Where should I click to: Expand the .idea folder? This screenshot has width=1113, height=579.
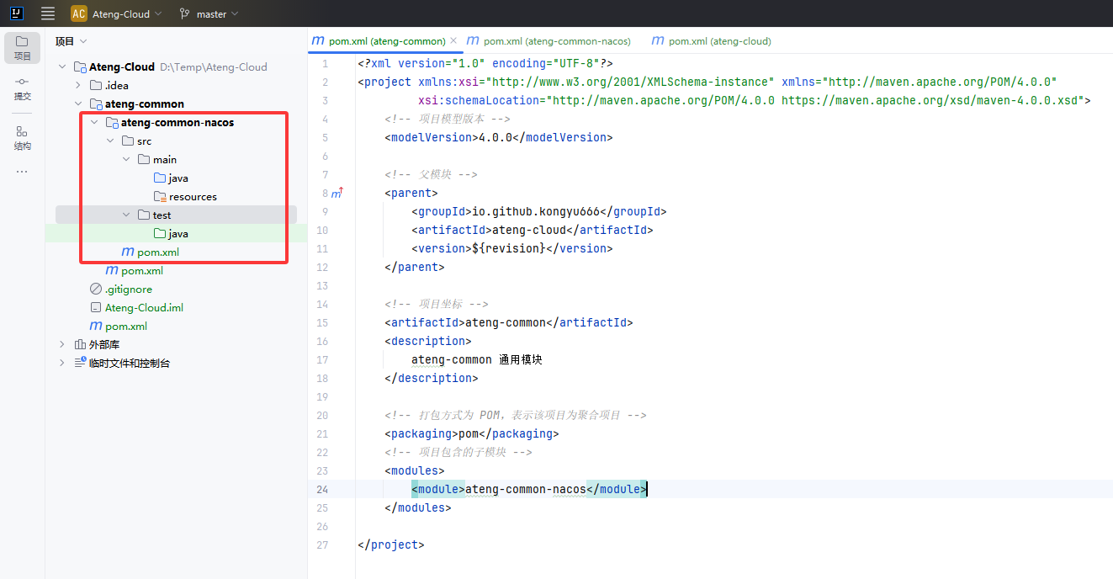[78, 85]
